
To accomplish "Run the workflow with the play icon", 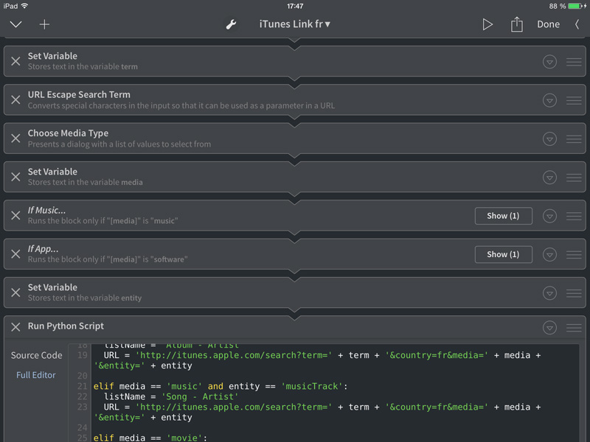I will (x=487, y=24).
